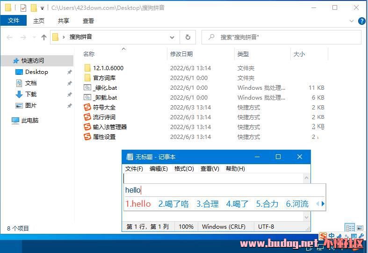Show next page of IME candidates

click(x=323, y=204)
